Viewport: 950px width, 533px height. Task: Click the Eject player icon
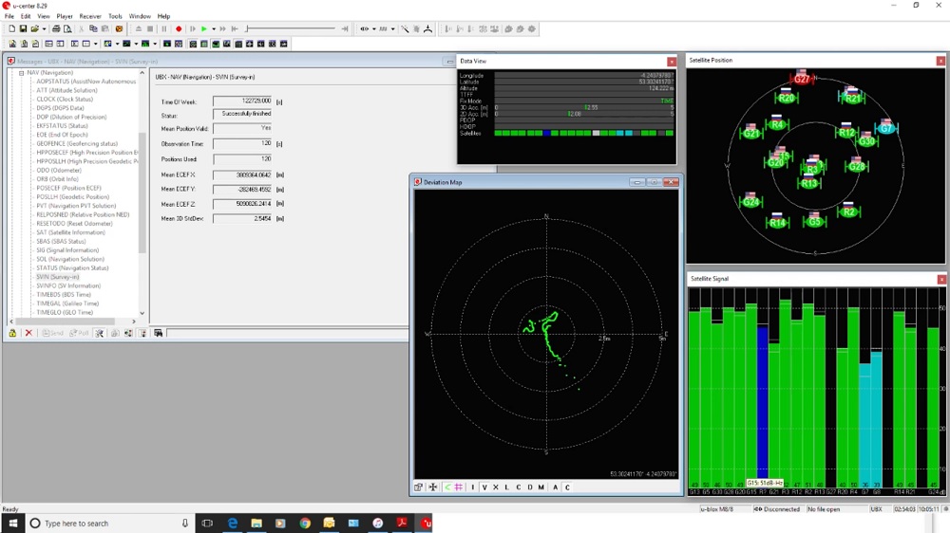coord(139,29)
